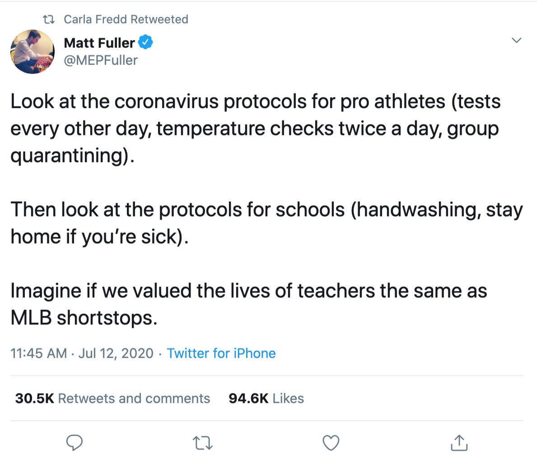Click the sentence about MLB shortstops
The width and height of the screenshot is (537, 460).
[x=248, y=304]
